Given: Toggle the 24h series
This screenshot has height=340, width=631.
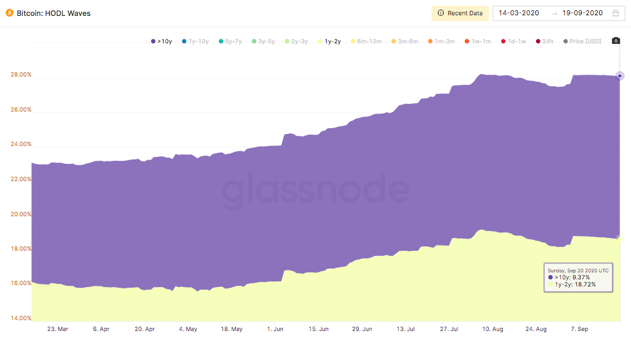Looking at the screenshot, I should 544,41.
